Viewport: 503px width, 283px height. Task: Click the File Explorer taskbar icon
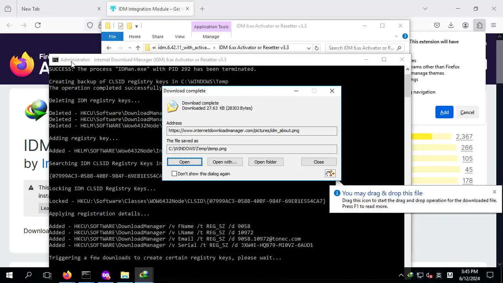[125, 275]
